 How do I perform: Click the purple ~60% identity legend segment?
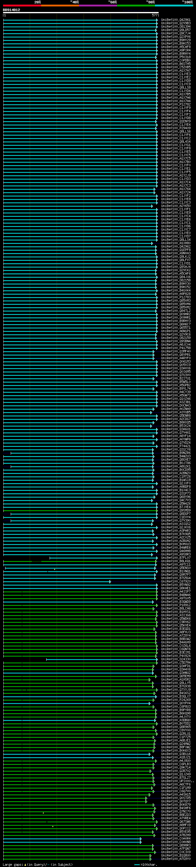[x=98, y=6]
